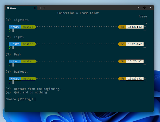
Task: Click the '(4) Darkest.' option text
Action: coord(17,72)
